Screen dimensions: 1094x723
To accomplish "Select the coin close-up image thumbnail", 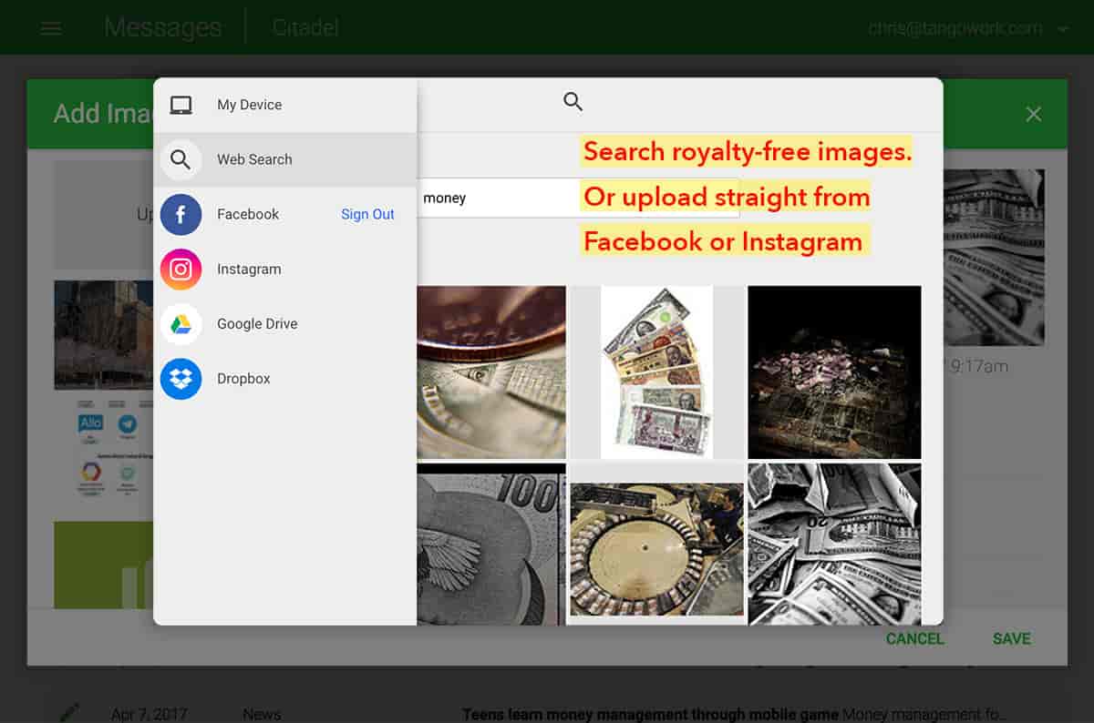I will (491, 372).
